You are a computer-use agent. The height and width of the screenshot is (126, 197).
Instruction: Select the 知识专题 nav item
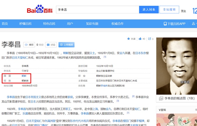click(x=92, y=24)
